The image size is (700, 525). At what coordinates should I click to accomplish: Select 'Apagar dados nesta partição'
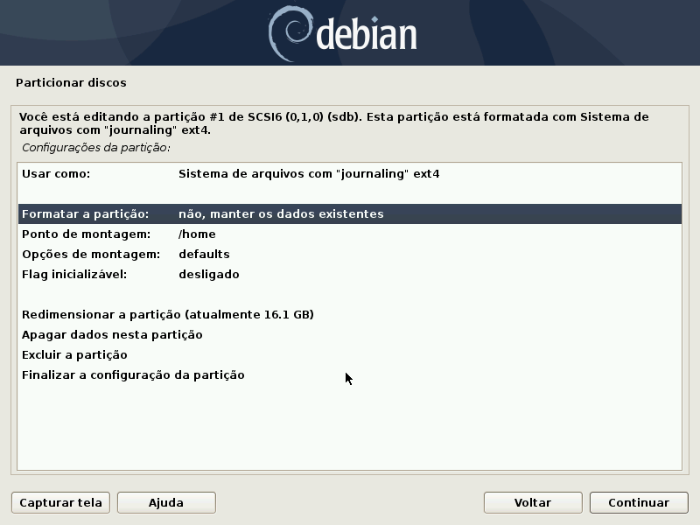pyautogui.click(x=349, y=334)
